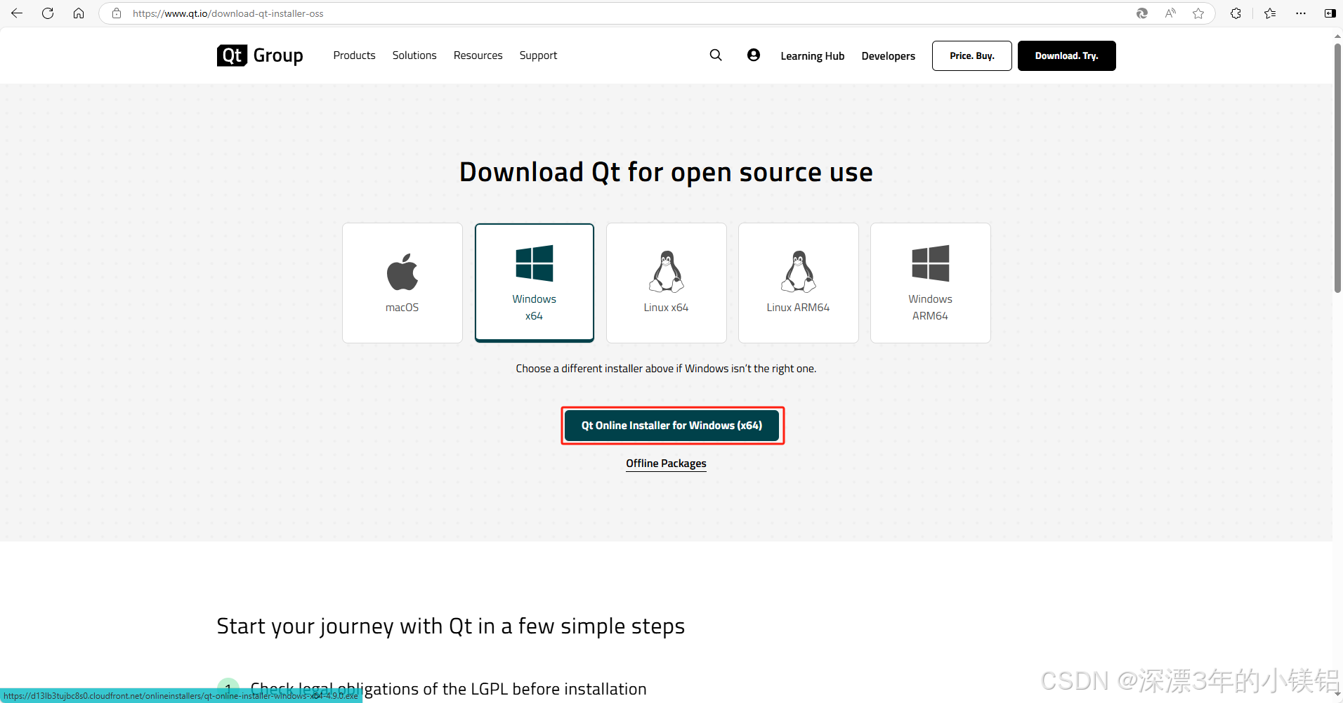Open the user account icon

[754, 55]
